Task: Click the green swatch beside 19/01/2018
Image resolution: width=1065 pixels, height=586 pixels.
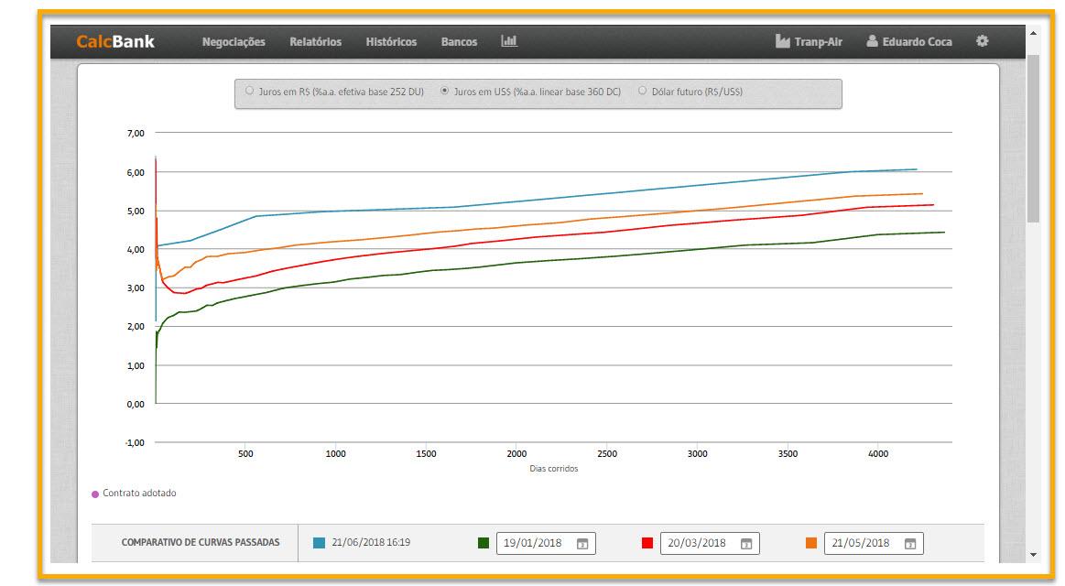Action: 483,543
